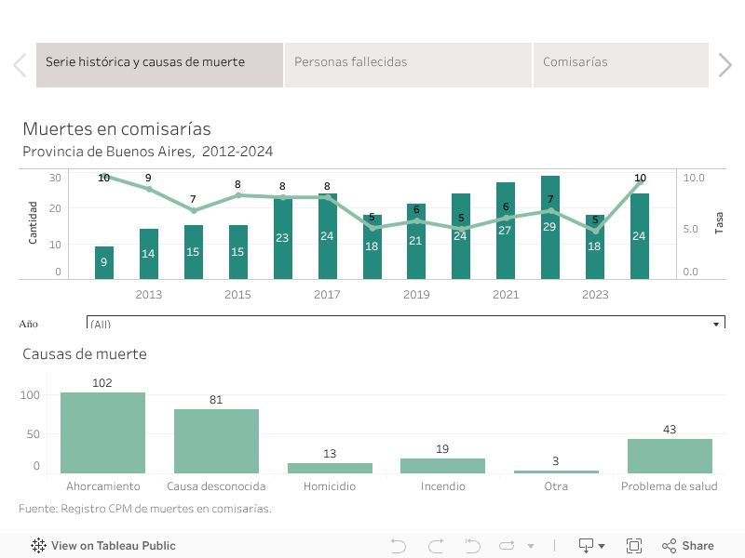The height and width of the screenshot is (558, 745).
Task: Select the Ahorcamiento bar showing 102
Action: point(102,433)
